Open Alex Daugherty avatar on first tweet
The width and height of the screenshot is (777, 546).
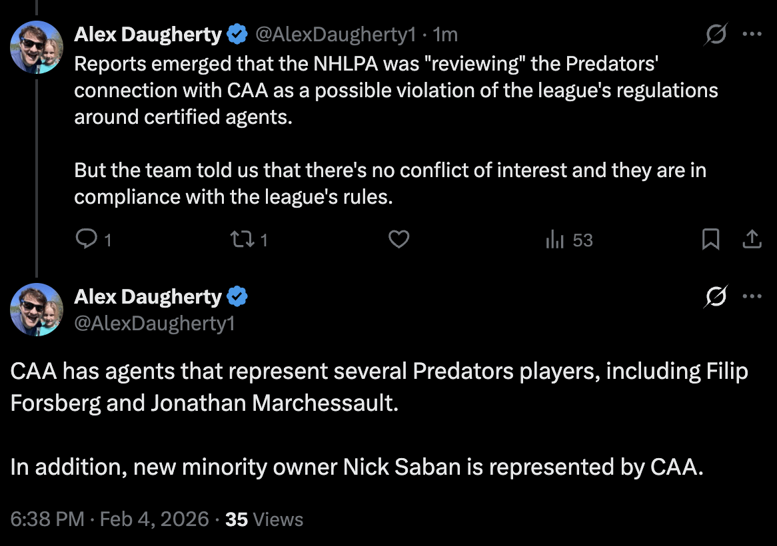(37, 47)
